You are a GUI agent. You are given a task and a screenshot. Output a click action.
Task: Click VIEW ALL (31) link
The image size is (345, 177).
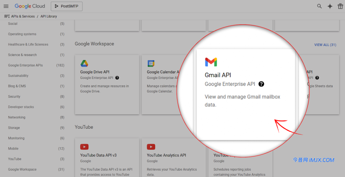325,45
